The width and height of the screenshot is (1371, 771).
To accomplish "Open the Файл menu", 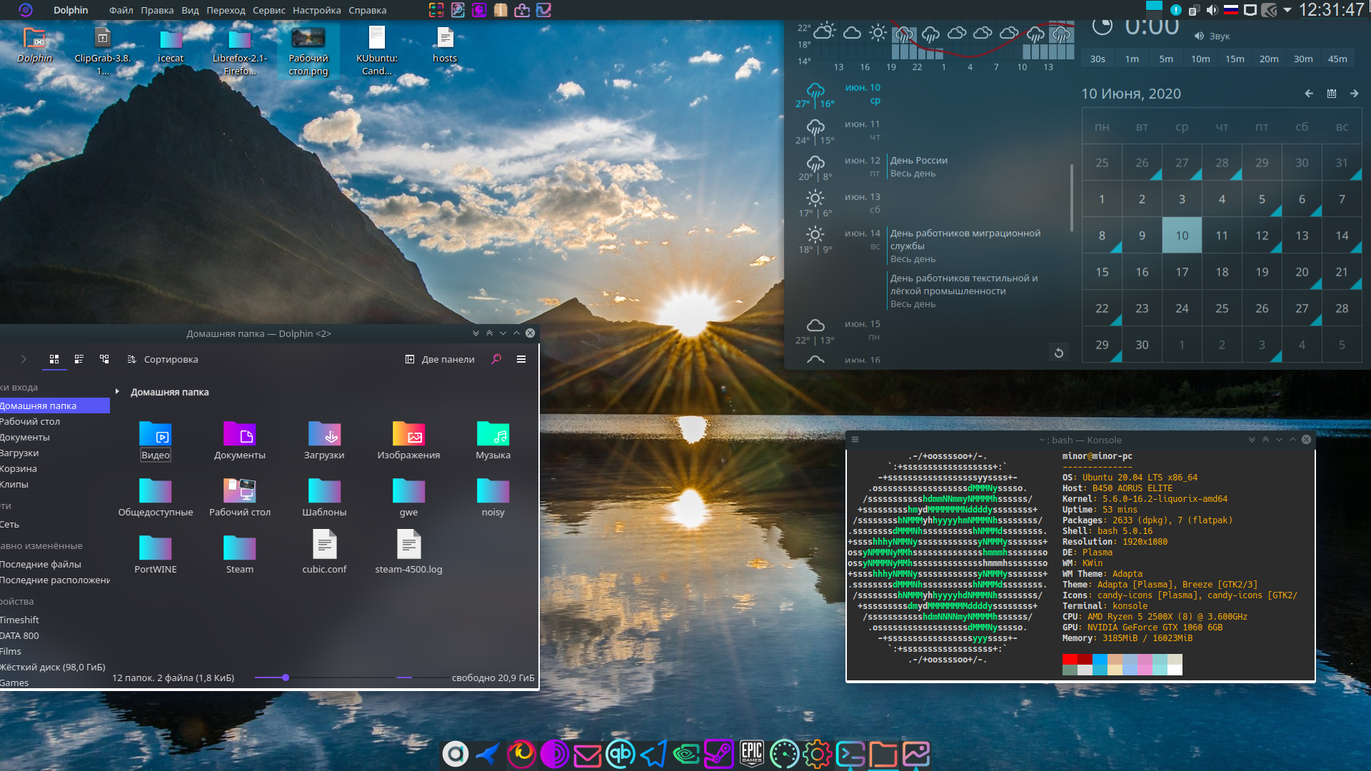I will pos(121,10).
